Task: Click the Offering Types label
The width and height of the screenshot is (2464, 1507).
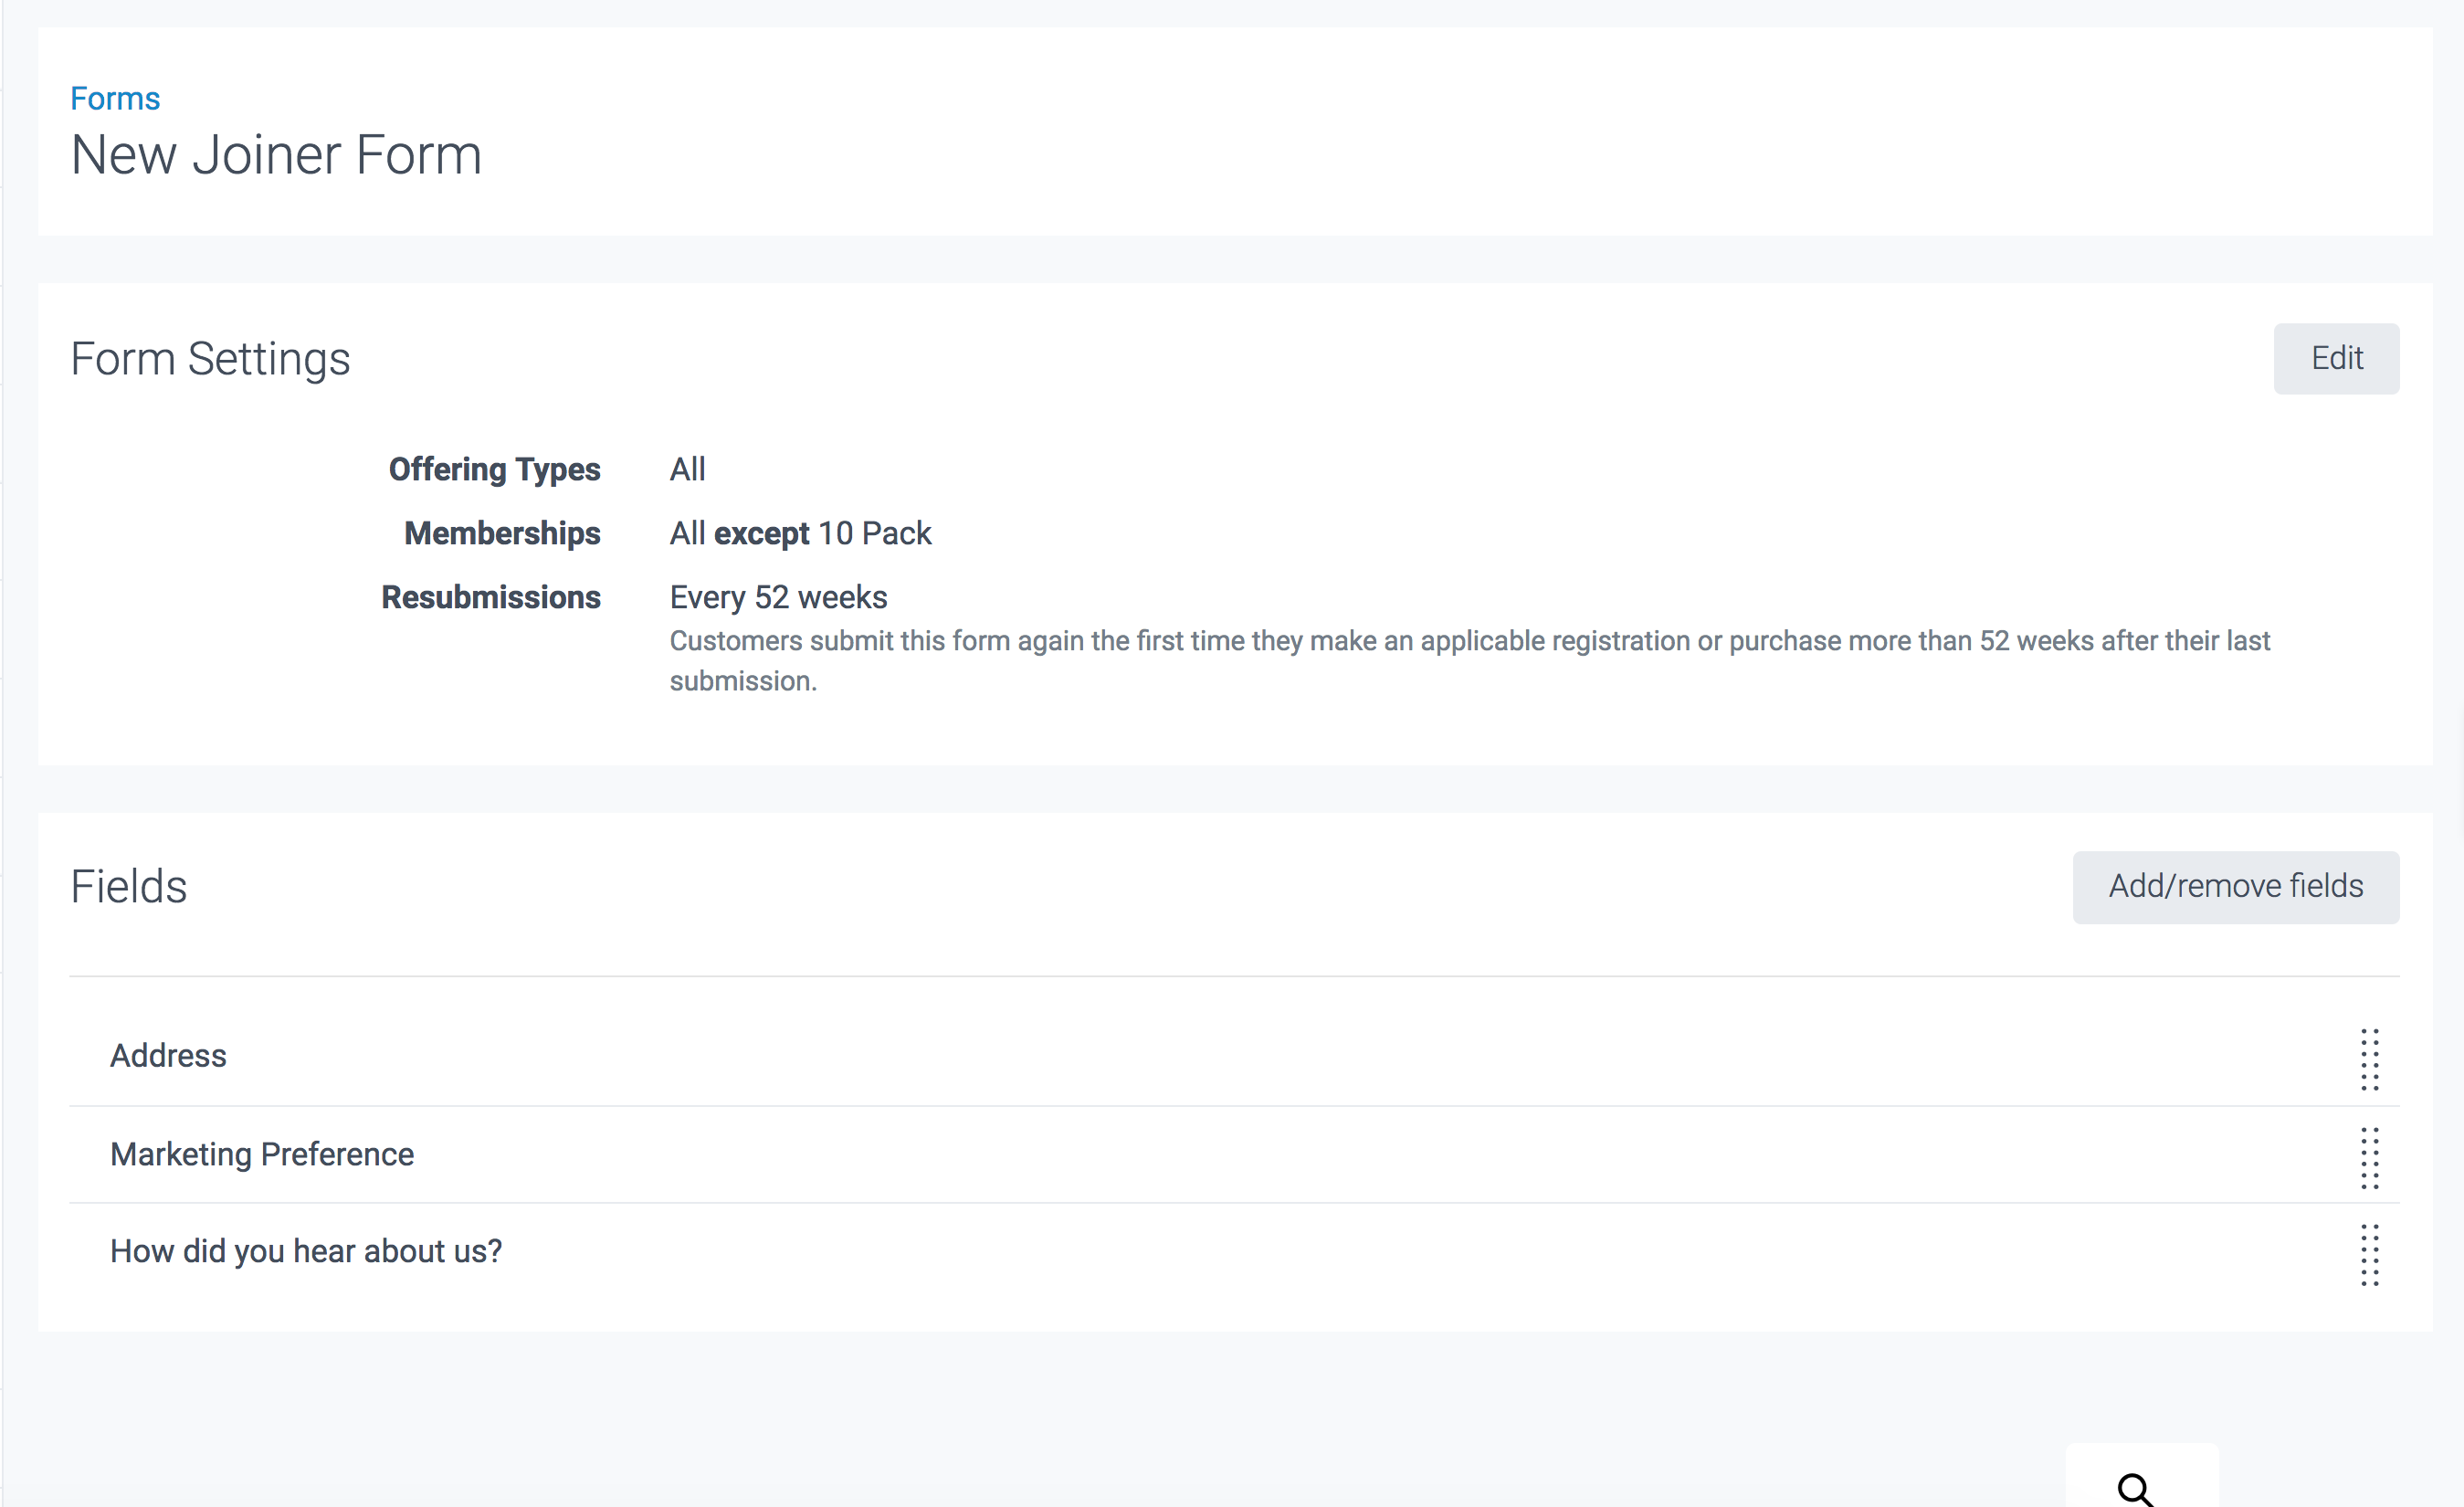Action: pos(494,469)
